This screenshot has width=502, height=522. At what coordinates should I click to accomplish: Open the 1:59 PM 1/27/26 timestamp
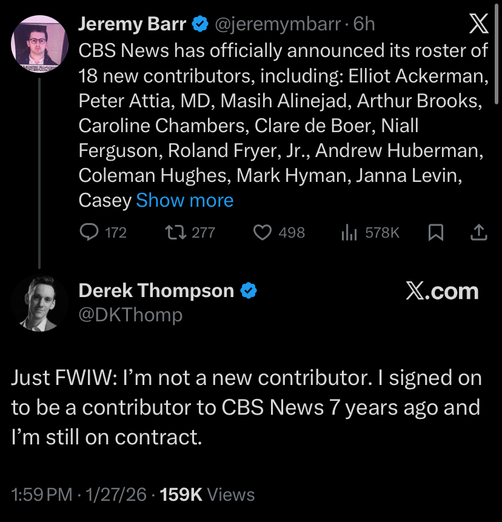point(79,495)
